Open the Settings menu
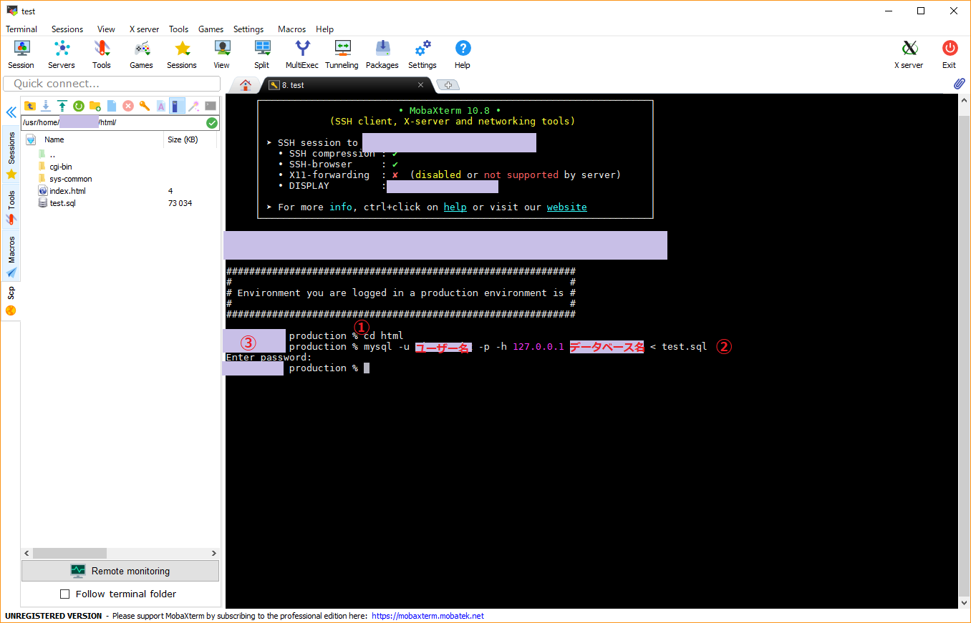Image resolution: width=971 pixels, height=623 pixels. (248, 29)
